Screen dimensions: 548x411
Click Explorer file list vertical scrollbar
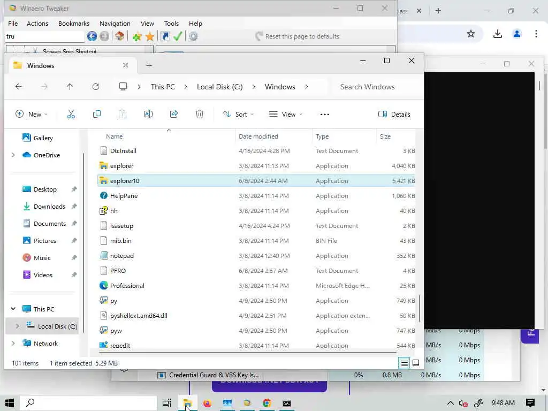[x=420, y=308]
